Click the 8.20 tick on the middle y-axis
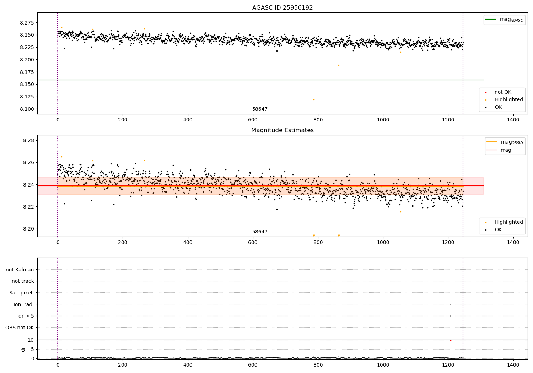Image resolution: width=533 pixels, height=373 pixels. pyautogui.click(x=28, y=229)
